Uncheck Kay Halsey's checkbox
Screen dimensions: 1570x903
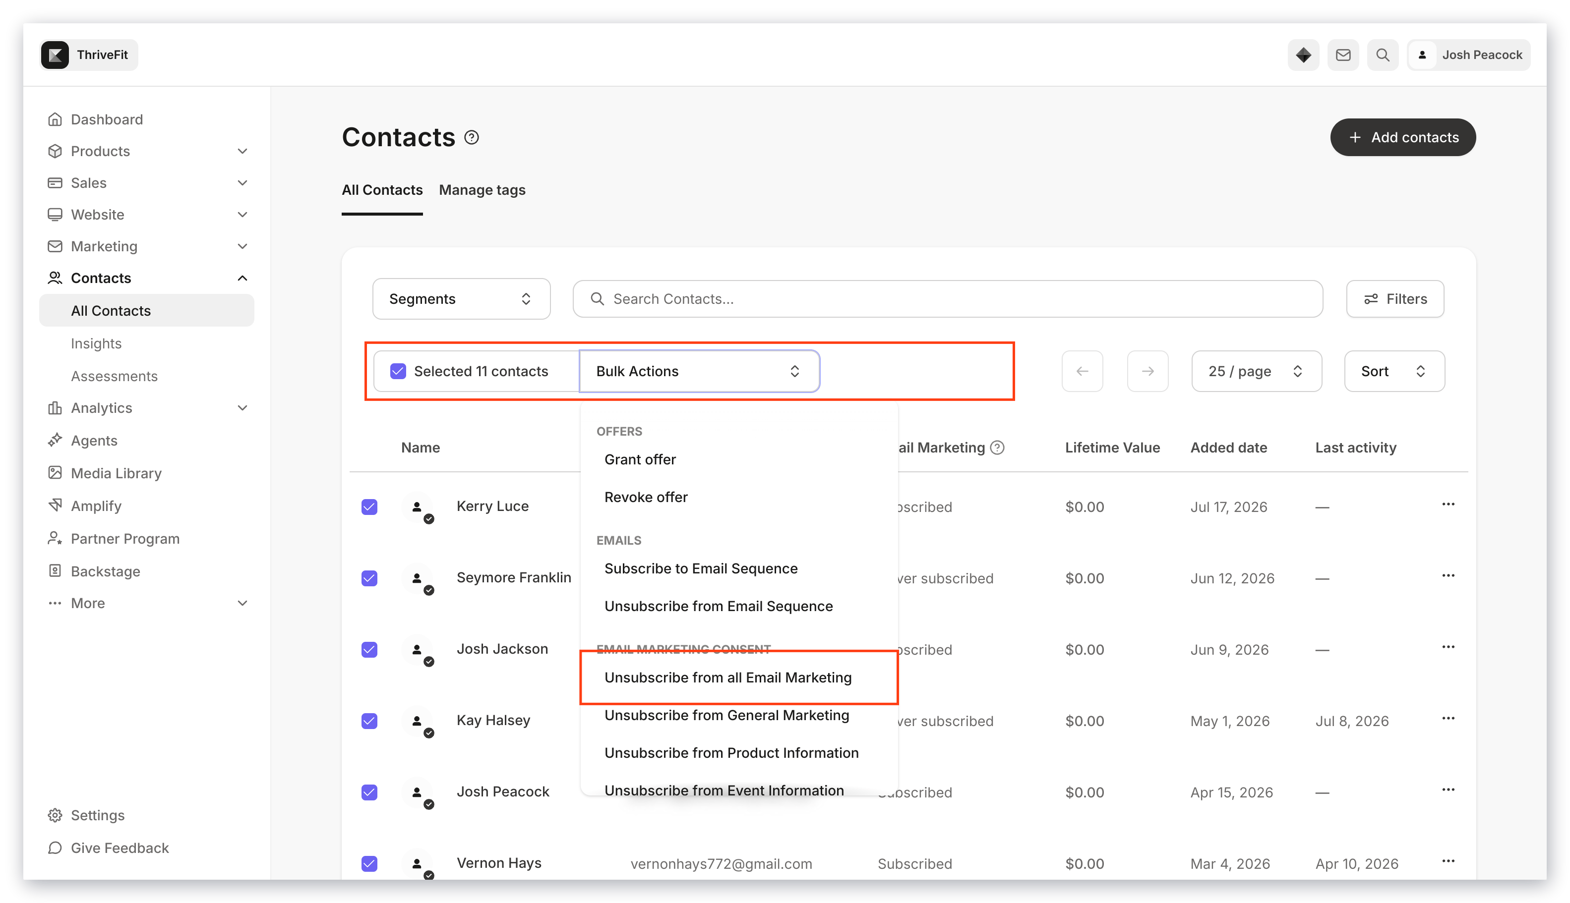[369, 721]
